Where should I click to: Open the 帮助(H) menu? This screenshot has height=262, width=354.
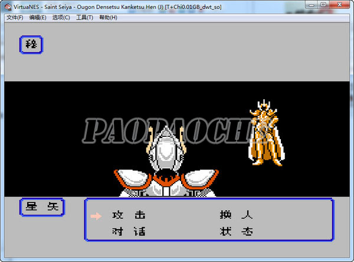click(108, 18)
